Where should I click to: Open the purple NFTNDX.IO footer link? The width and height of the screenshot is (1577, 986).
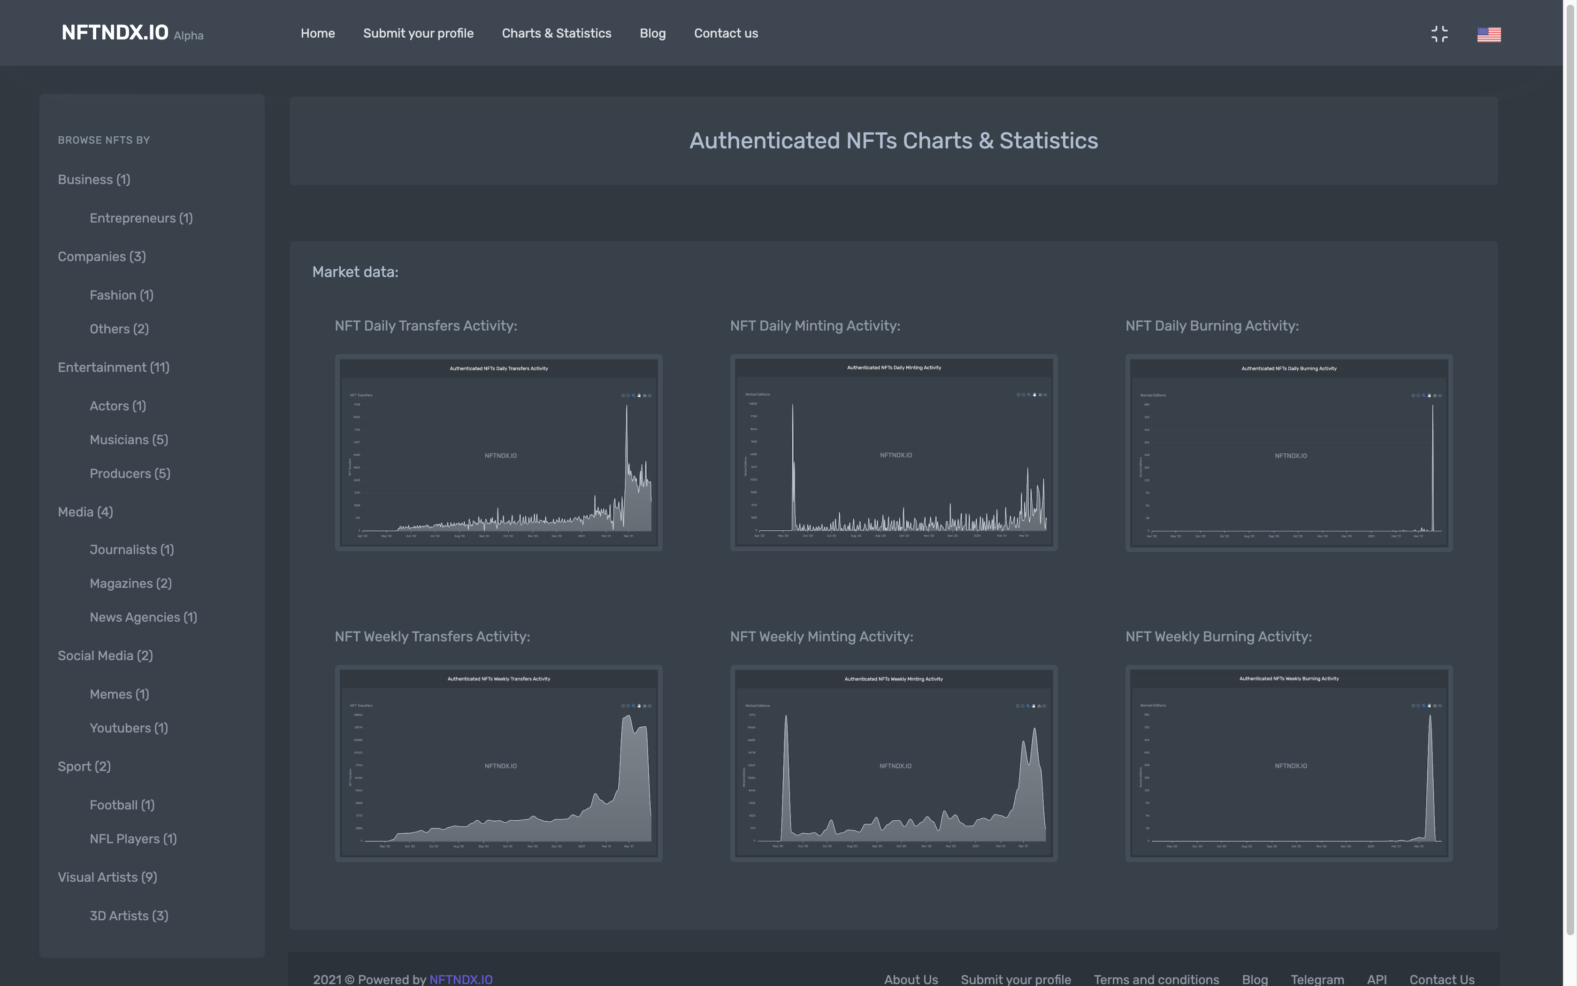tap(461, 979)
